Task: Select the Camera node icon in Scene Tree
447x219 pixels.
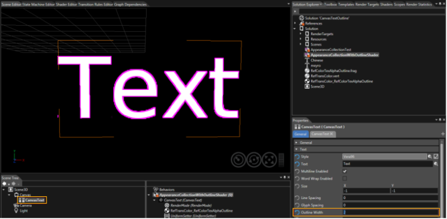Action: pos(16,205)
